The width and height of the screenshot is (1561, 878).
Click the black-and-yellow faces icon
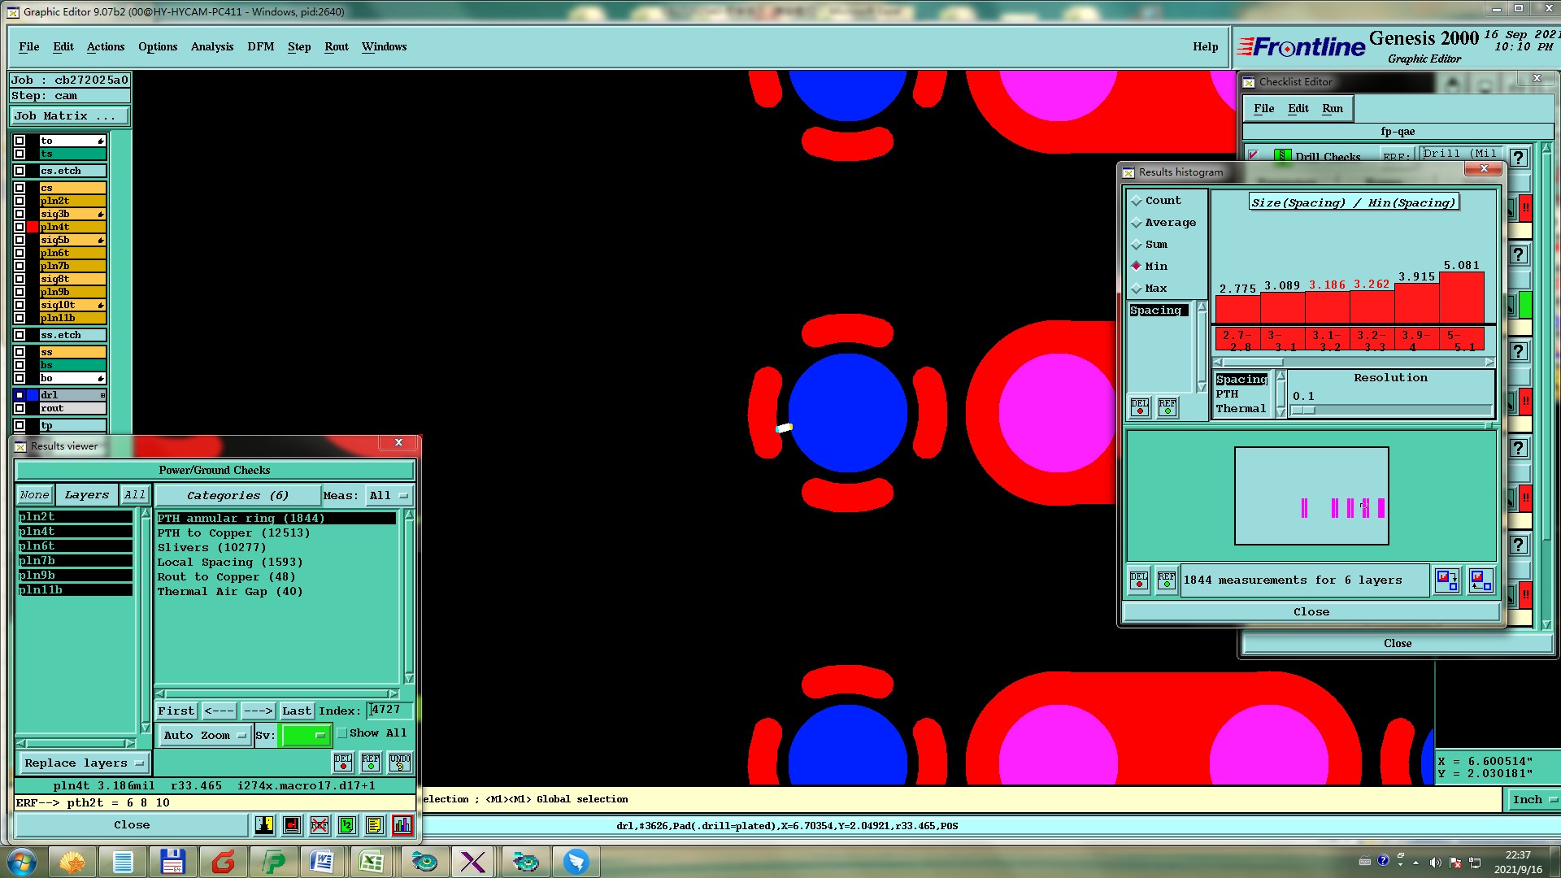click(x=264, y=825)
